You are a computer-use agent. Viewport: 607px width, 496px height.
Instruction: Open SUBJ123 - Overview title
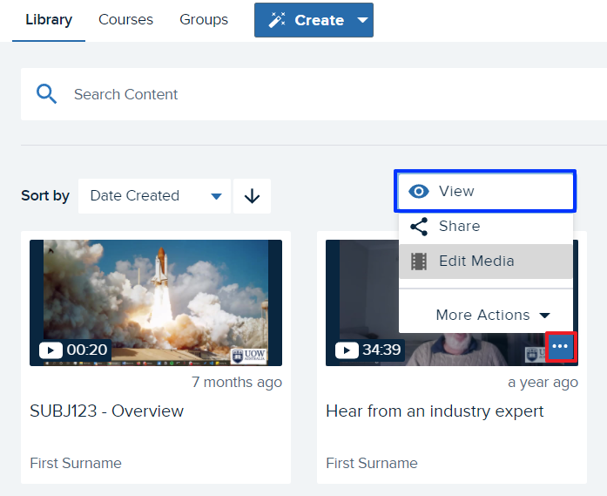[x=107, y=411]
